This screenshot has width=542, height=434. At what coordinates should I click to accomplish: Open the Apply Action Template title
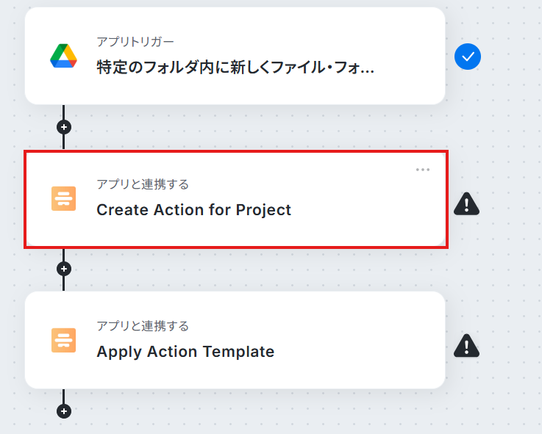185,352
